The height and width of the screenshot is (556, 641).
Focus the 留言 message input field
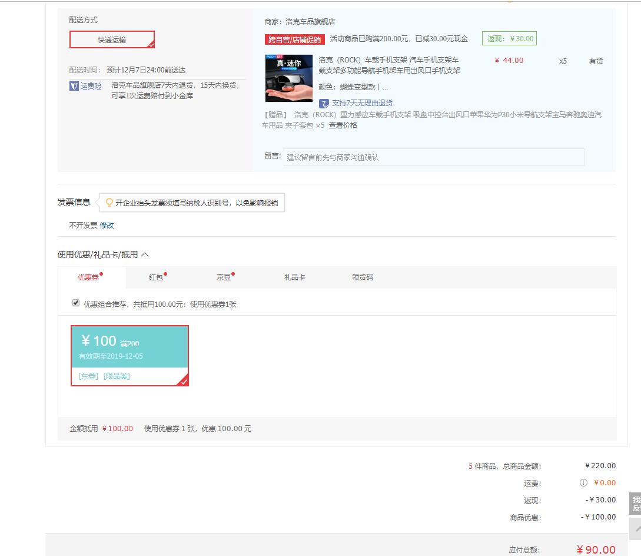pos(434,157)
